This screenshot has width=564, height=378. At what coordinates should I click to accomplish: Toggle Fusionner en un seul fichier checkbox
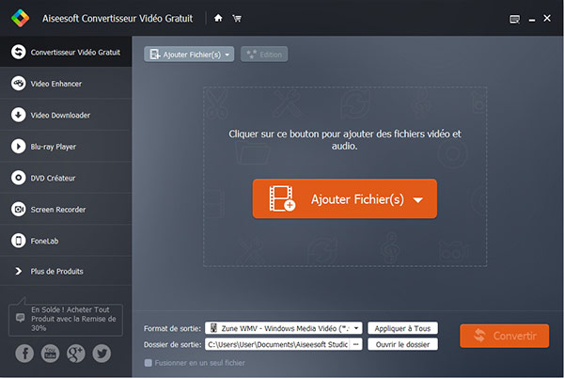(x=148, y=363)
